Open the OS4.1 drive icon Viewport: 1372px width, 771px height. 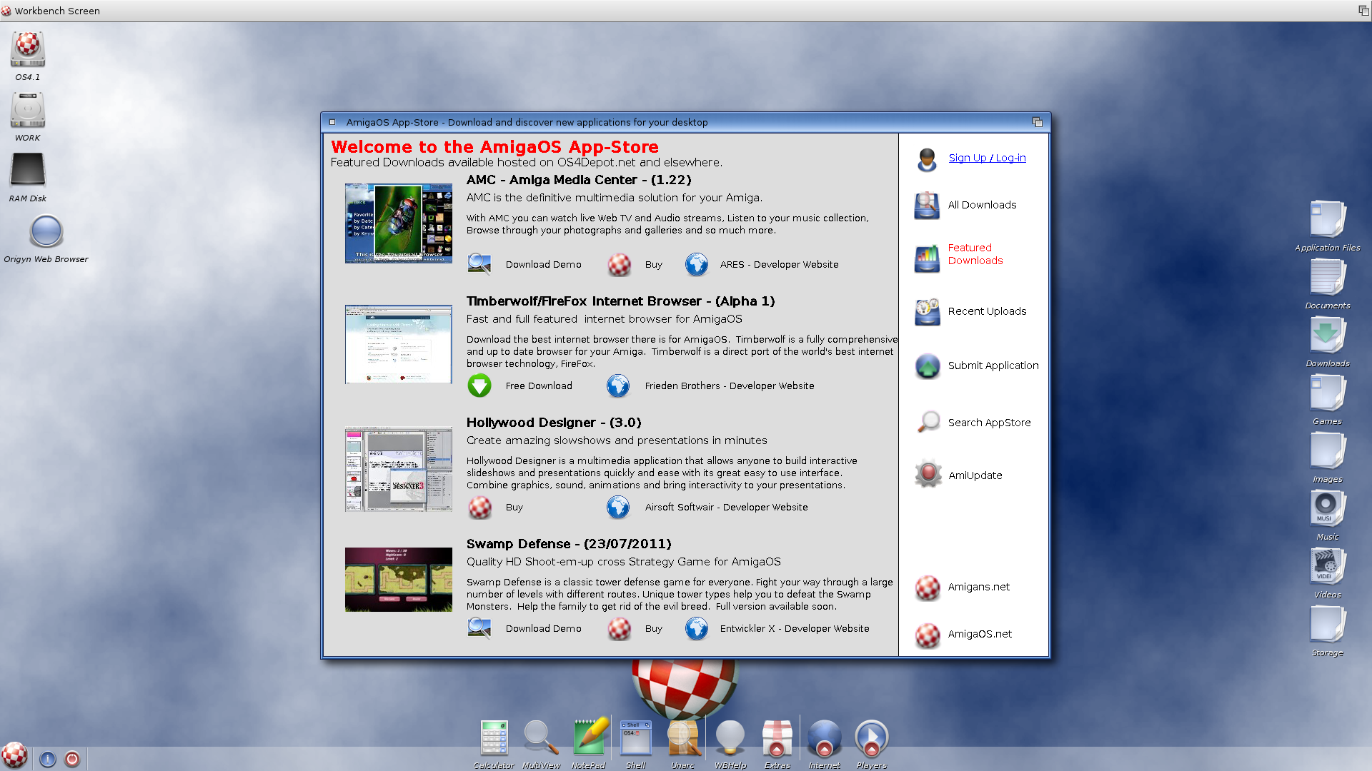[x=28, y=50]
